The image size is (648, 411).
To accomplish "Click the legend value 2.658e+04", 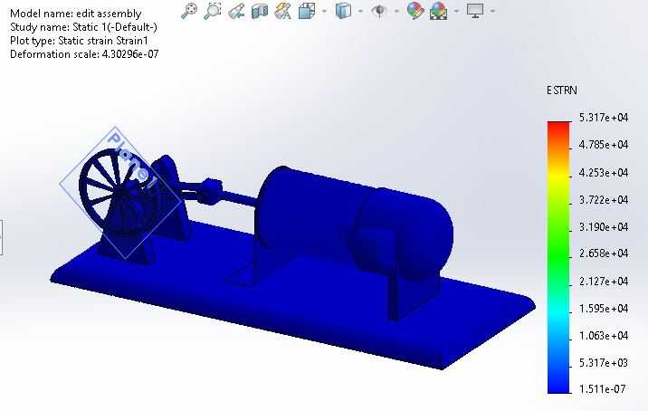I will coord(604,253).
